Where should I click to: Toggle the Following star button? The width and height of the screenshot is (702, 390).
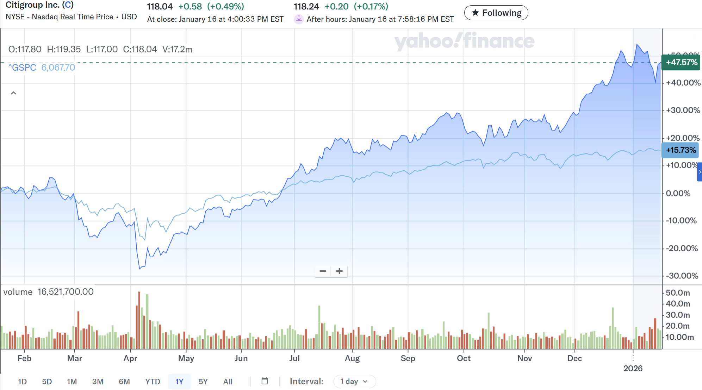click(496, 13)
